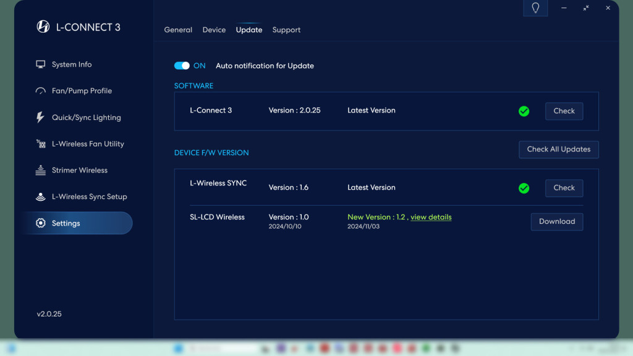Image resolution: width=633 pixels, height=356 pixels.
Task: Click the System Info monitor icon
Action: pyautogui.click(x=41, y=64)
